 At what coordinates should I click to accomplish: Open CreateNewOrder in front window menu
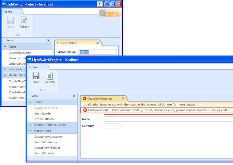pyautogui.click(x=46, y=108)
